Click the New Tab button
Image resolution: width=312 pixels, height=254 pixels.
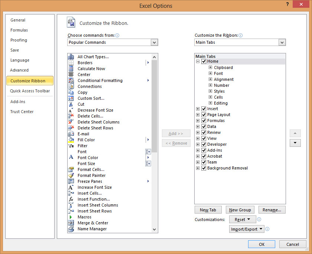coord(208,210)
